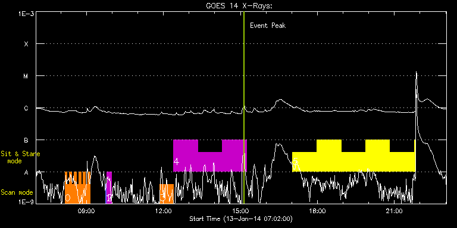Click the Start Time axis caption
This screenshot has width=457, height=228.
click(x=241, y=218)
